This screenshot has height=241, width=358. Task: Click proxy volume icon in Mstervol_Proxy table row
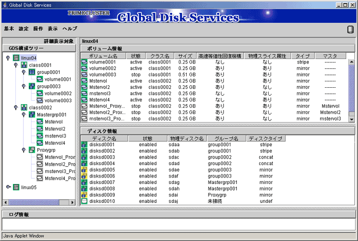[84, 106]
